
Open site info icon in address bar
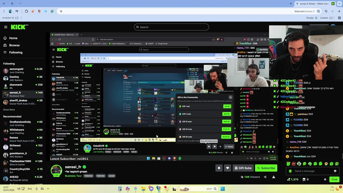(x=318, y=11)
